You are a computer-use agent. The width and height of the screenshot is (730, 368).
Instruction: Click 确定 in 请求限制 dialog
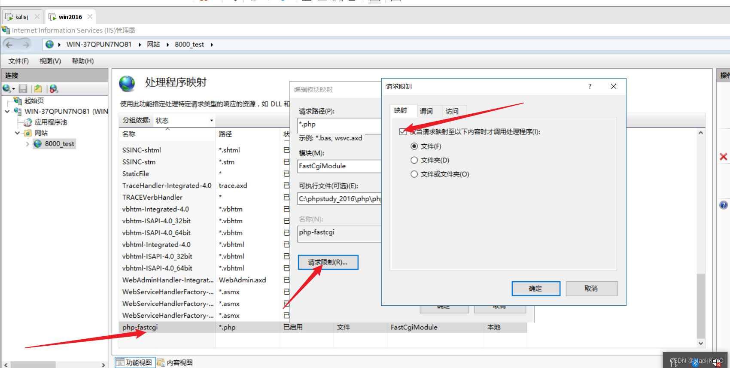click(x=536, y=289)
